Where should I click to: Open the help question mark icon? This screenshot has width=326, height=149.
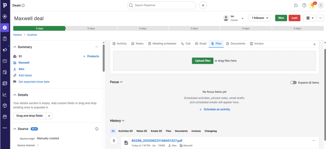coord(304,5)
